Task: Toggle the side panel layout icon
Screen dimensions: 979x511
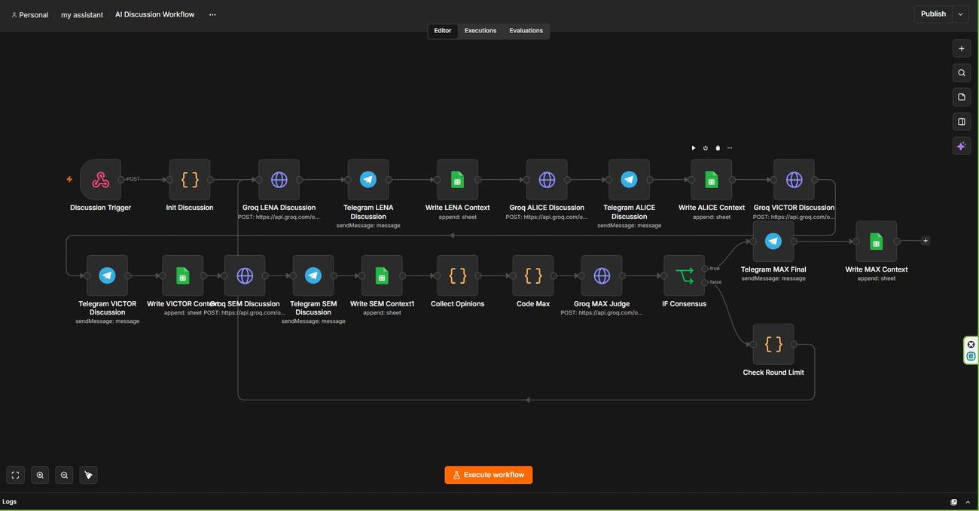Action: (x=961, y=121)
